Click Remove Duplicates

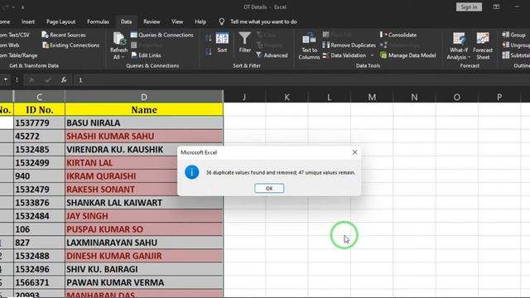[x=349, y=45]
